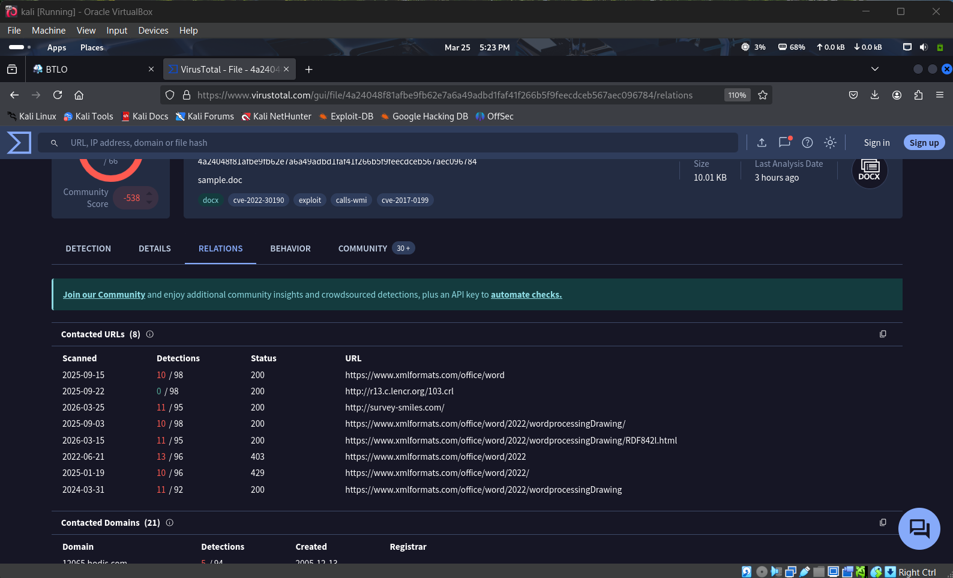Switch to the DETAILS tab
Image resolution: width=953 pixels, height=578 pixels.
click(155, 248)
